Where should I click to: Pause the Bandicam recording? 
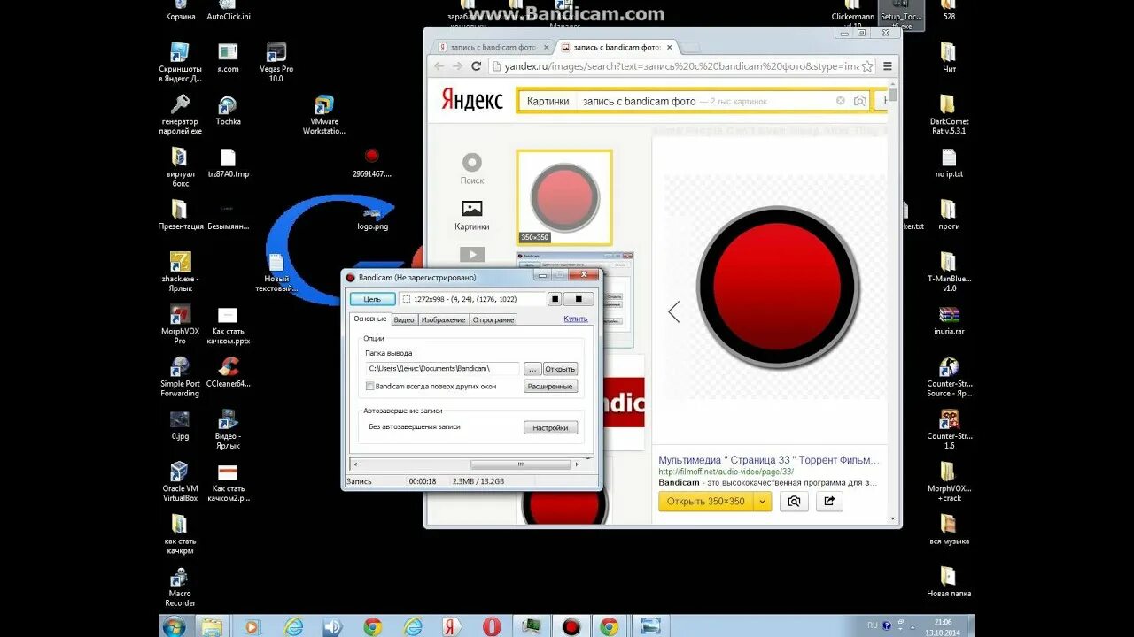(555, 299)
